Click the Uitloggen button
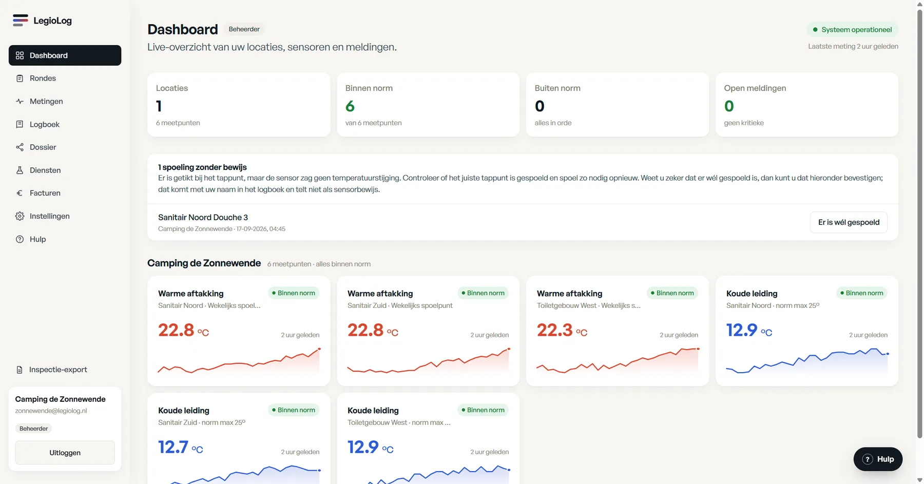 (x=65, y=453)
